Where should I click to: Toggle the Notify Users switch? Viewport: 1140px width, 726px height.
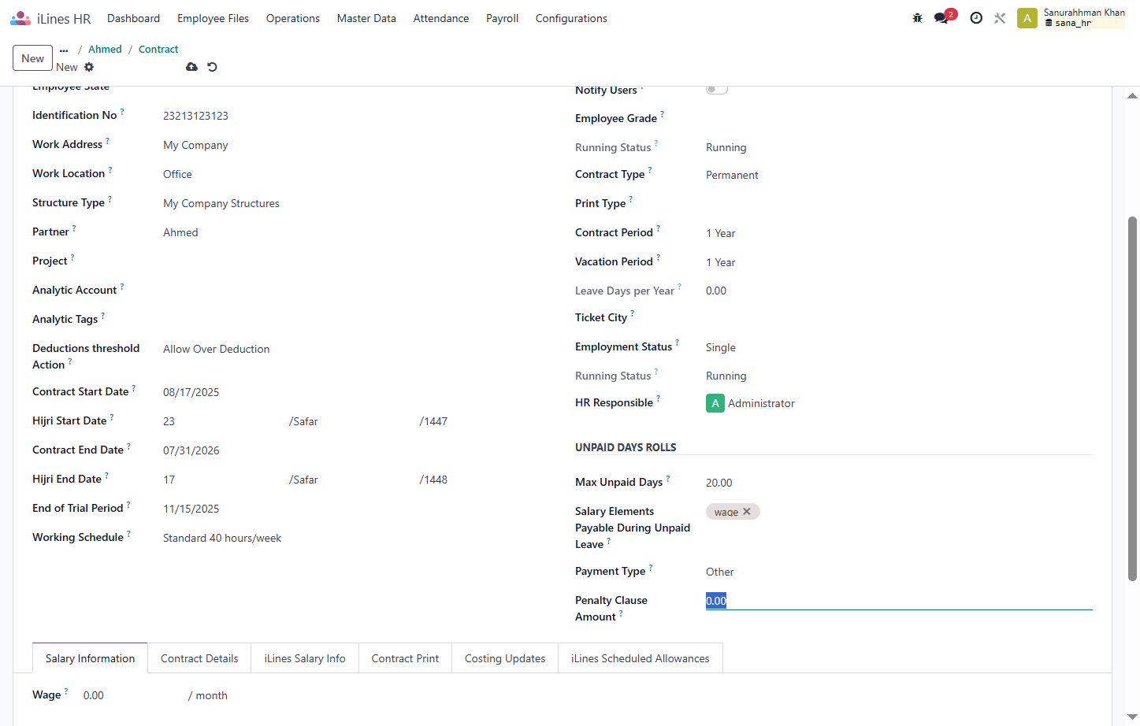click(717, 89)
